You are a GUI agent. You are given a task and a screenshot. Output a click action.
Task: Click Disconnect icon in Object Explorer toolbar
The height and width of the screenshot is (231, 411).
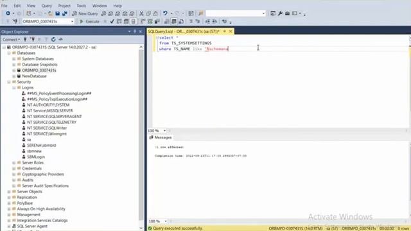coord(32,39)
